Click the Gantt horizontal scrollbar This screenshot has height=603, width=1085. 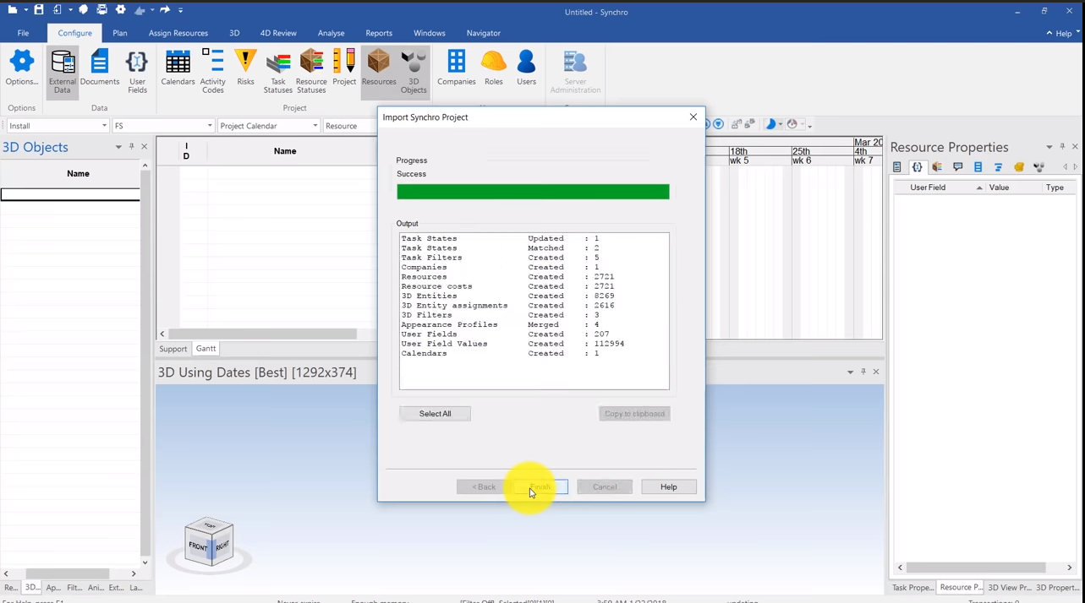262,334
